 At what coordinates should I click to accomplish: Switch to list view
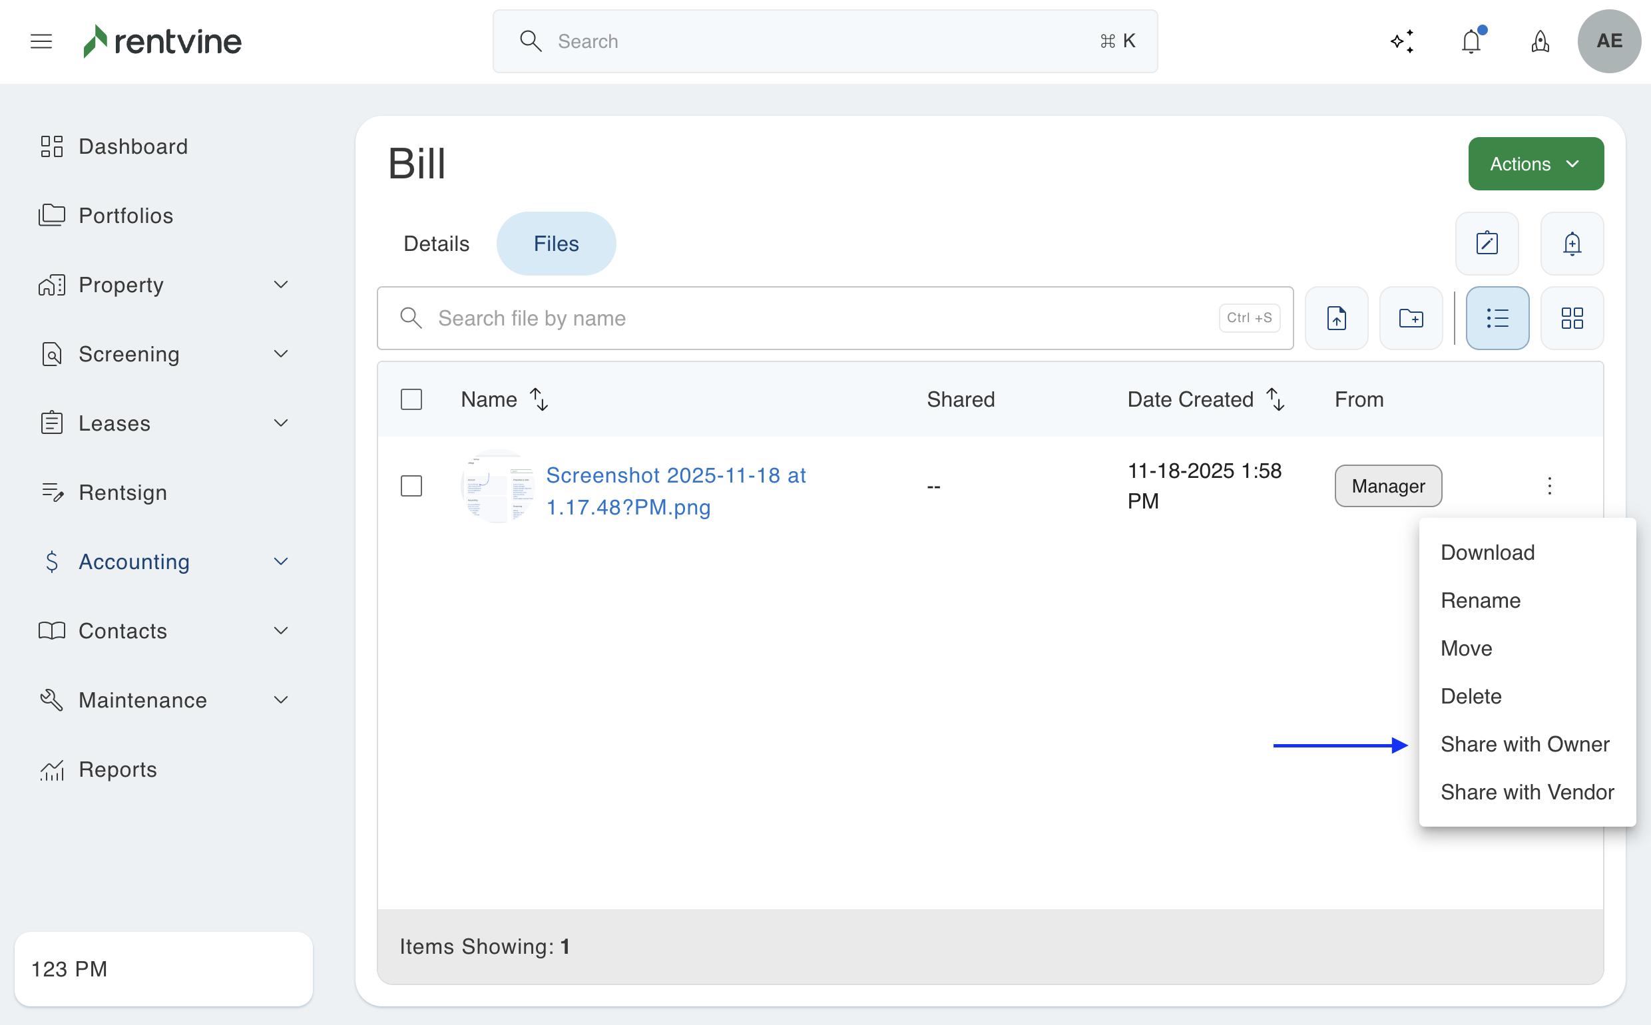(1497, 318)
